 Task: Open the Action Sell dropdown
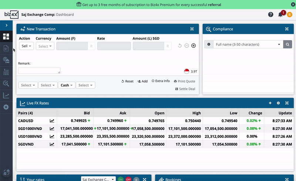[26, 46]
